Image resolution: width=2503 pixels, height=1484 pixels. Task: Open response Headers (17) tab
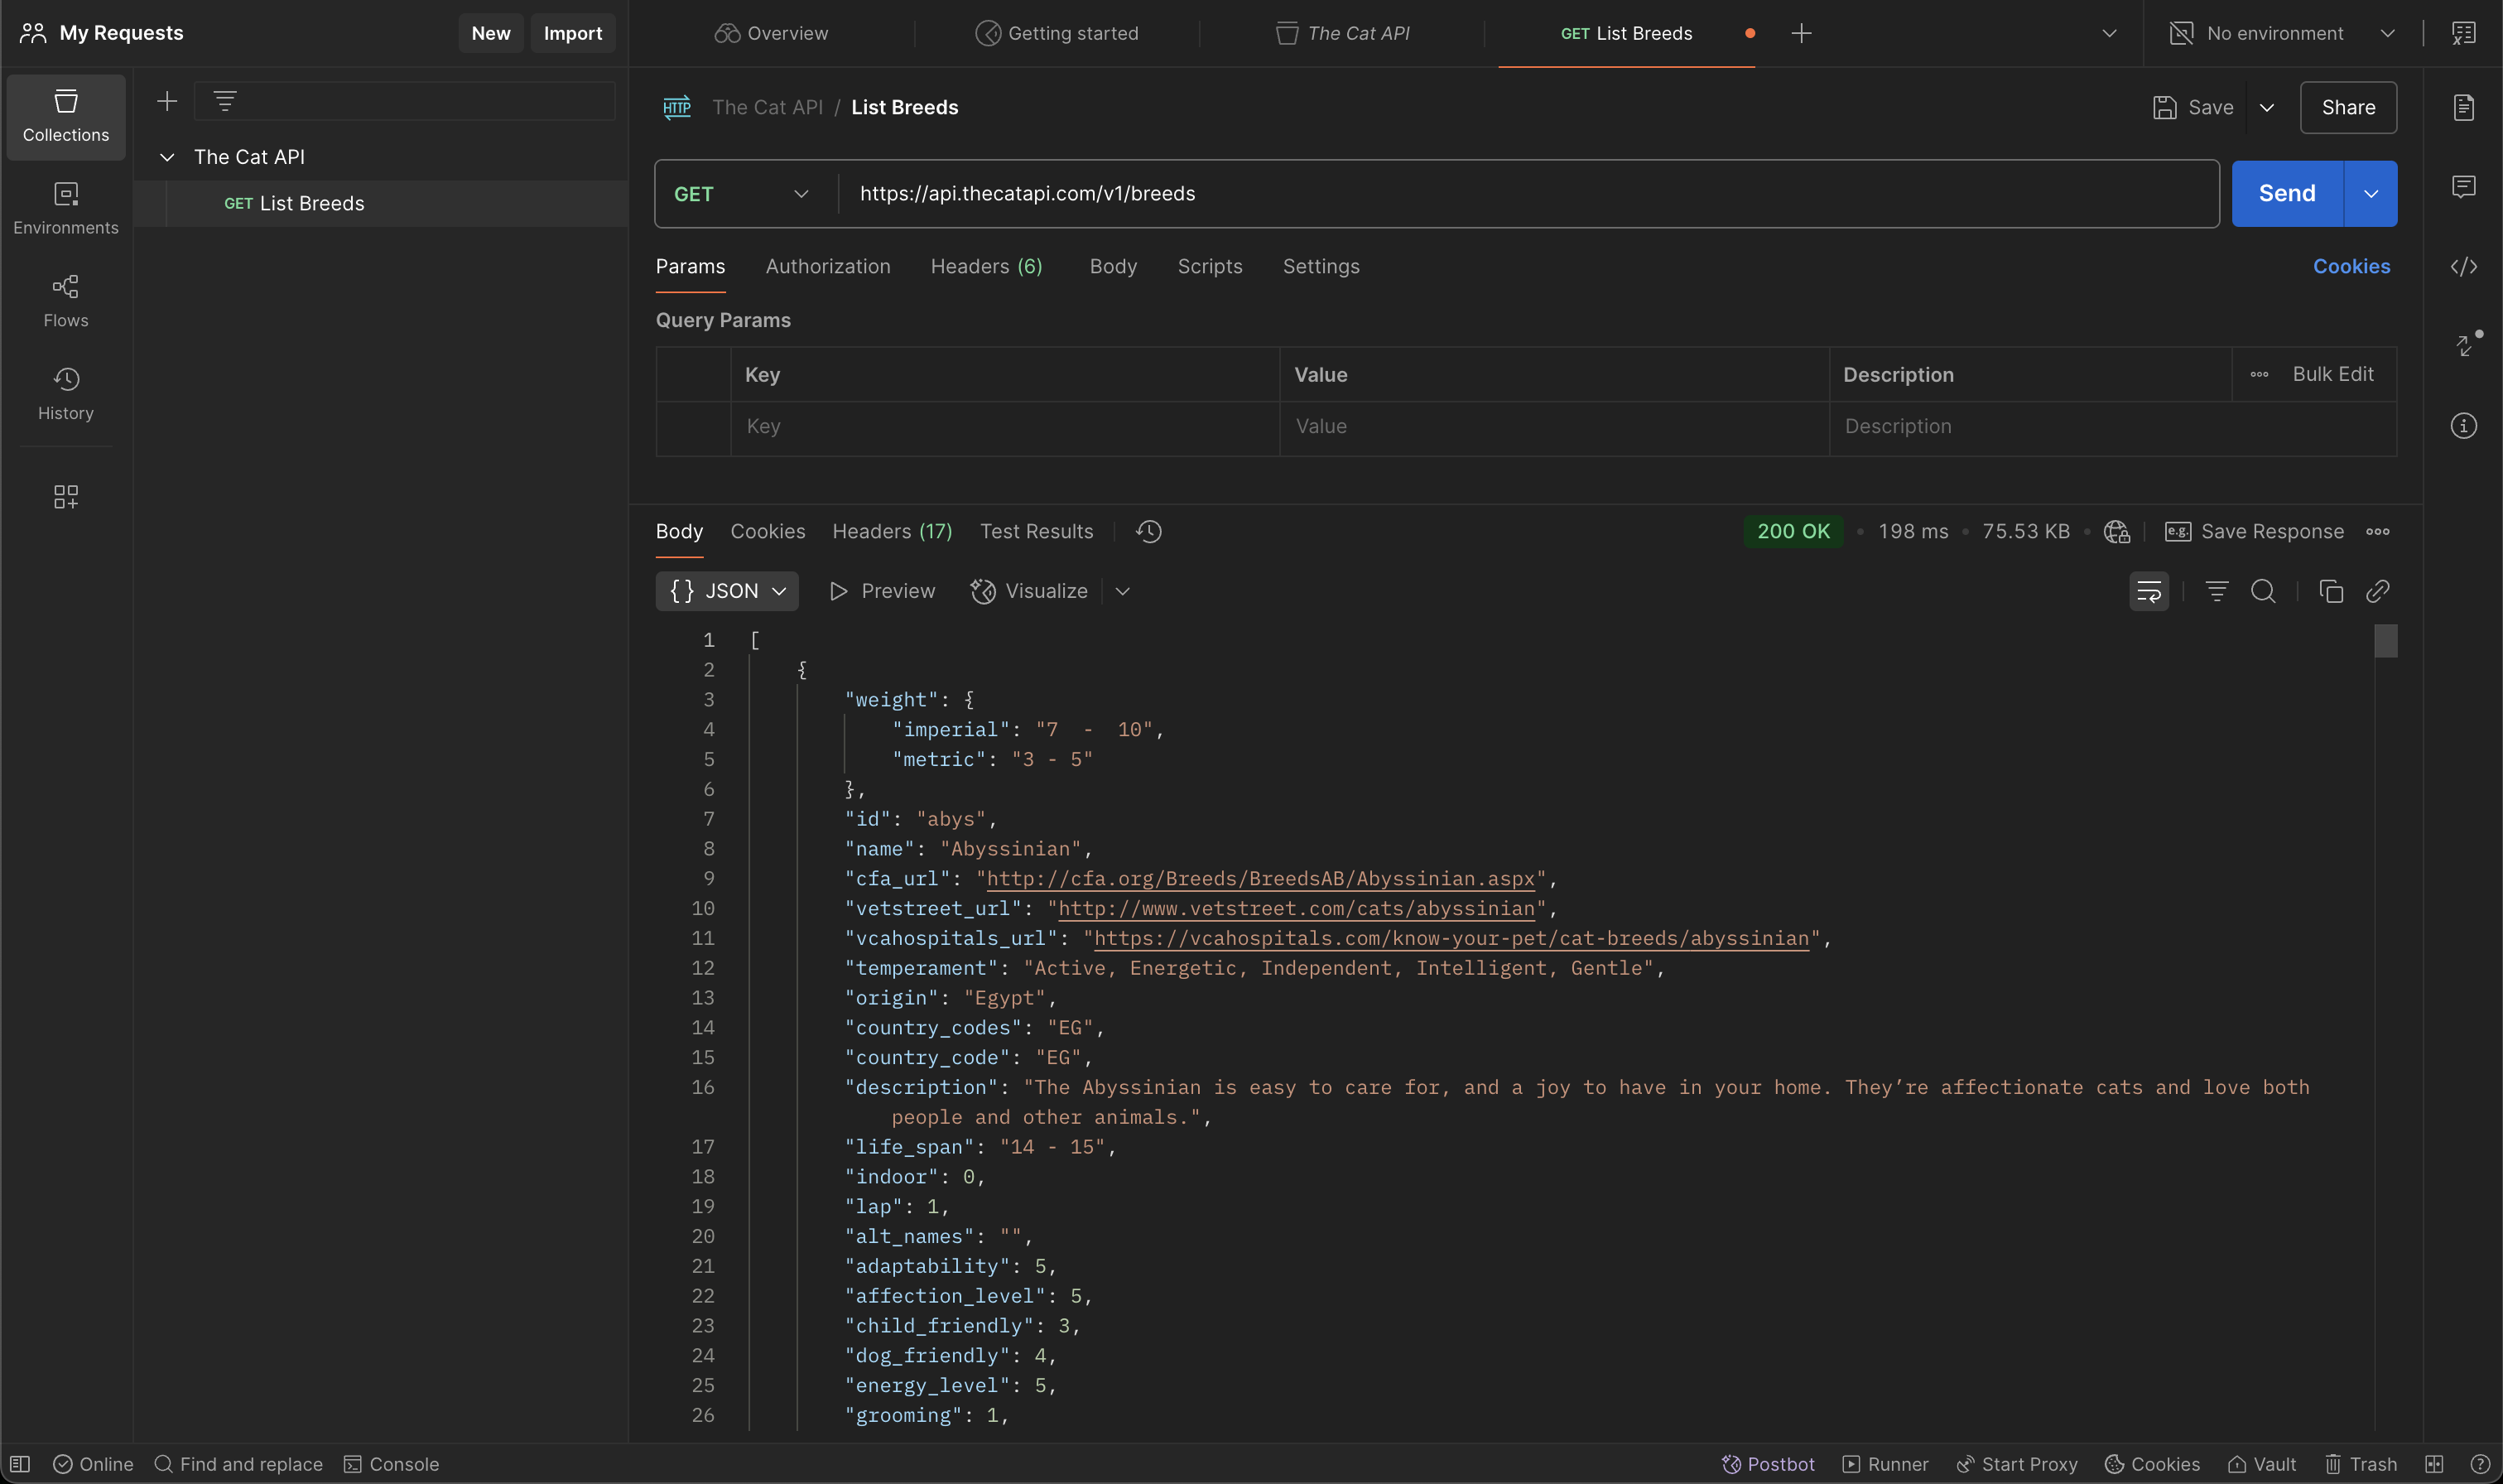coord(892,531)
